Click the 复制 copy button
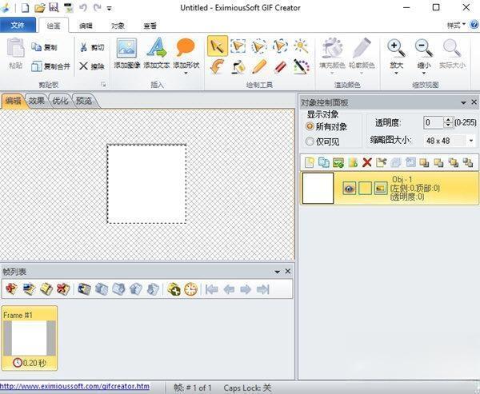480x394 pixels. (x=44, y=47)
